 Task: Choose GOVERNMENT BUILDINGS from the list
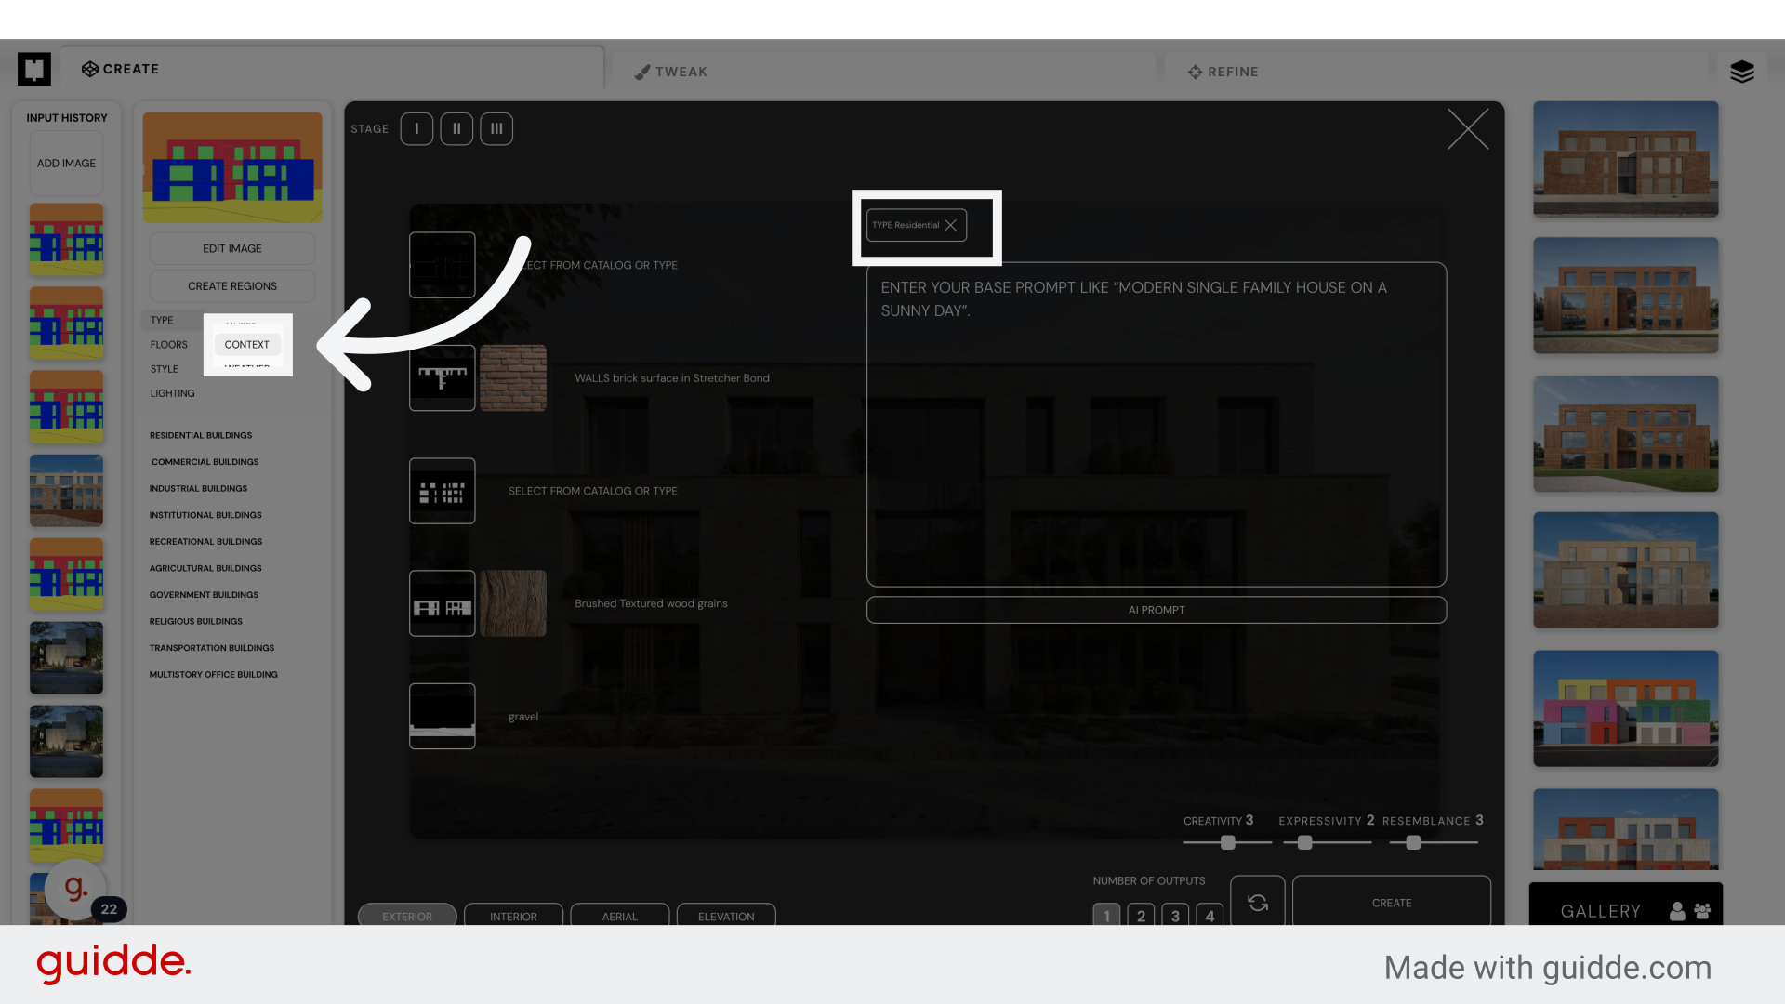coord(204,594)
